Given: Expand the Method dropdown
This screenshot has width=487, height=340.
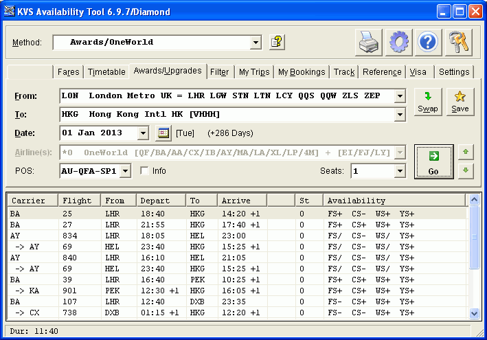Looking at the screenshot, I should 256,43.
